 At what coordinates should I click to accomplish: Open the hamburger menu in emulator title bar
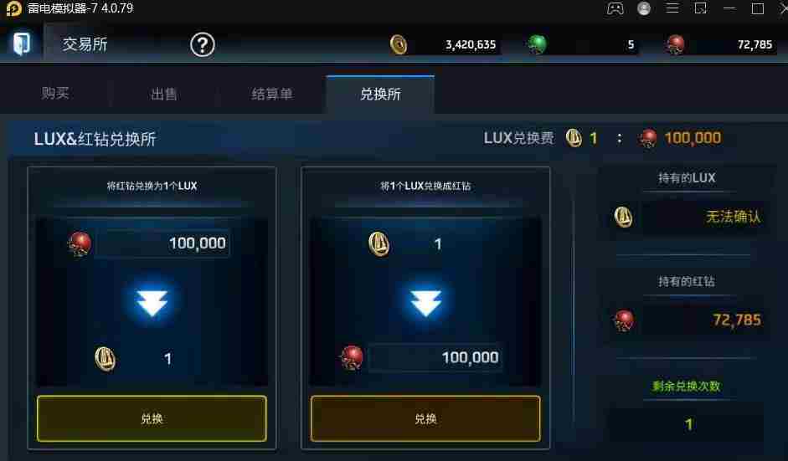[x=672, y=8]
